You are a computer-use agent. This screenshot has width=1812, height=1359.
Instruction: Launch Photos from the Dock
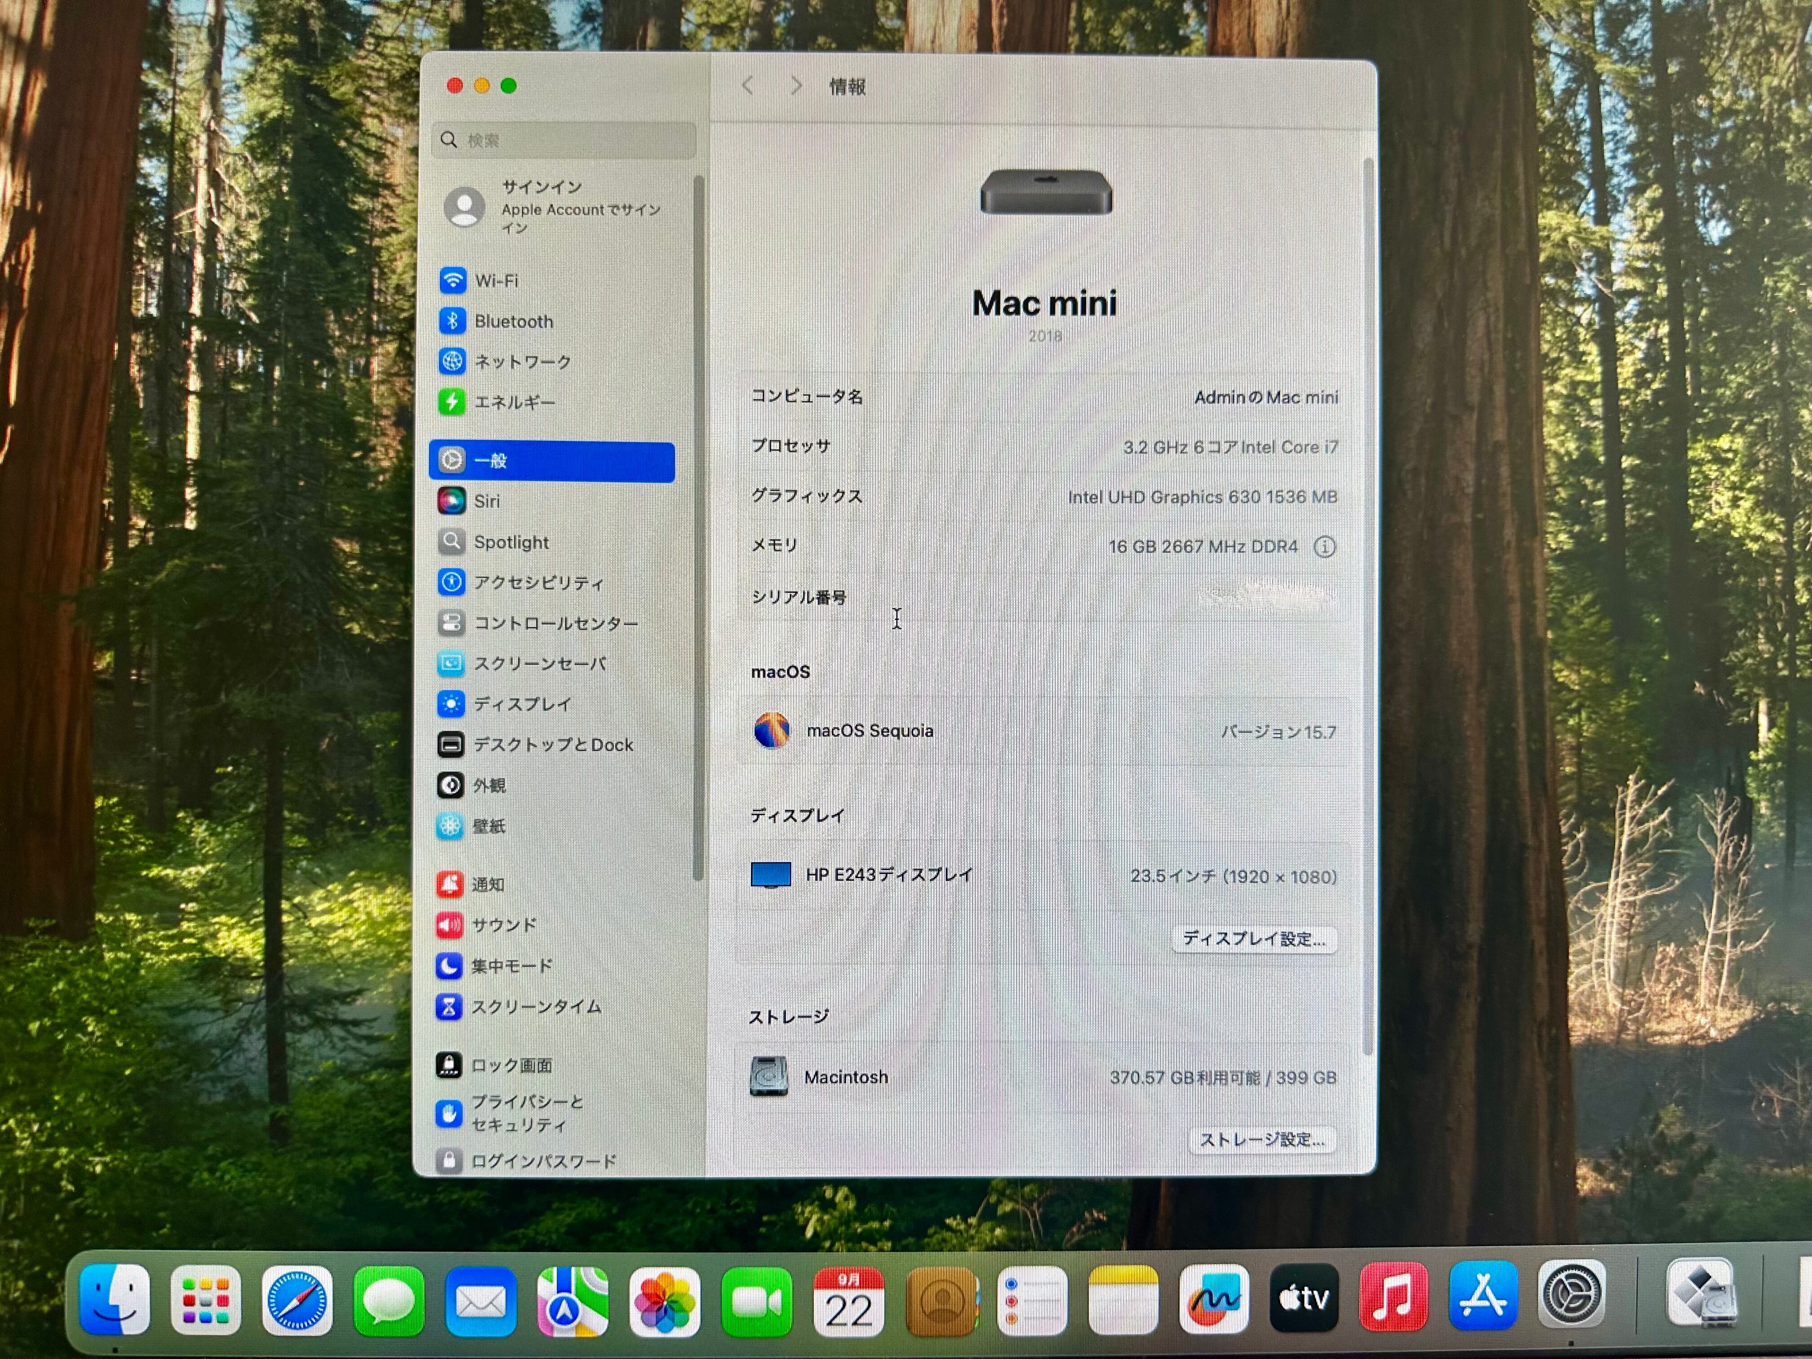tap(664, 1301)
